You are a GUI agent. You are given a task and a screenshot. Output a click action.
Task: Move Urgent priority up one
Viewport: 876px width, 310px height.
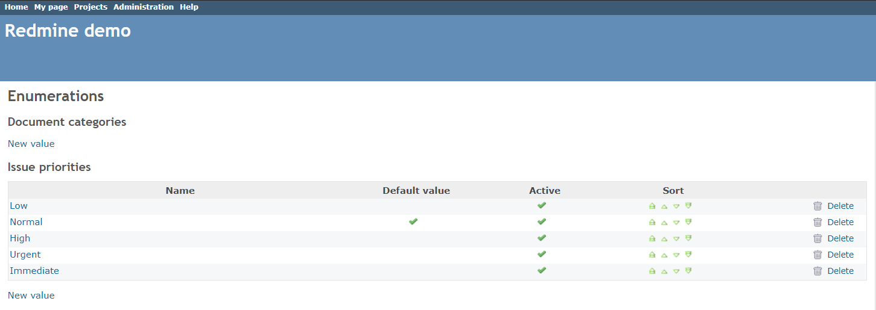pos(664,255)
